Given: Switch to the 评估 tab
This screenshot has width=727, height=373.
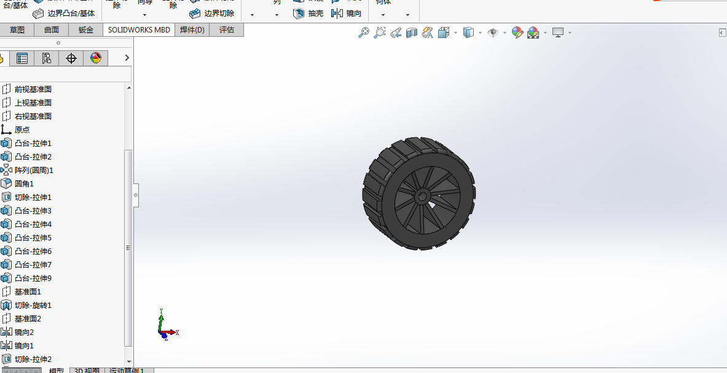Looking at the screenshot, I should click(x=226, y=29).
